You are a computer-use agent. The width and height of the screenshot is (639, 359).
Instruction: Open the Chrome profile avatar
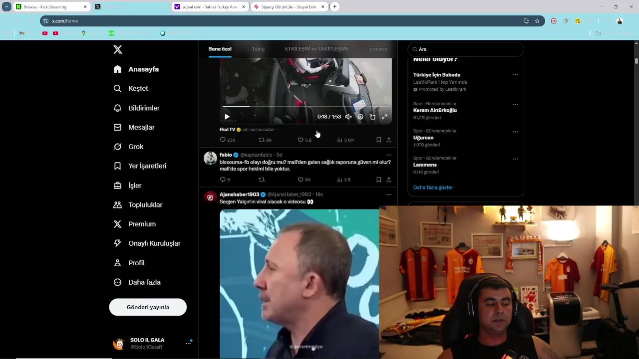click(620, 21)
